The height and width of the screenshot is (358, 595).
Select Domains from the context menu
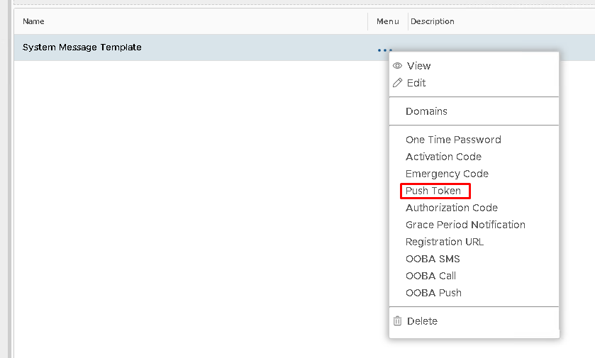(x=426, y=111)
